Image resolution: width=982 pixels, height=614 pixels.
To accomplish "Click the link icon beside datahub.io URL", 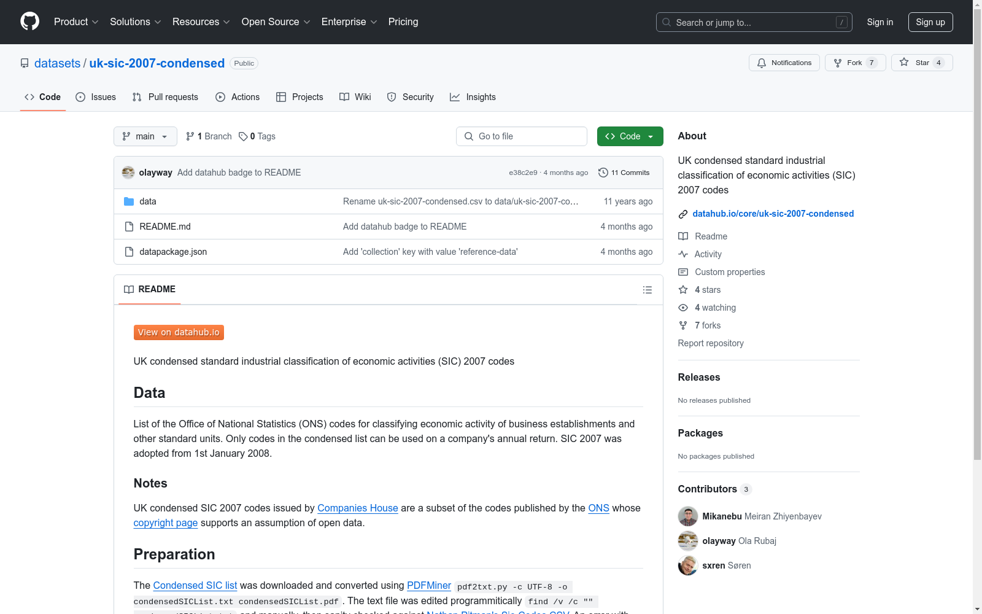I will (683, 214).
